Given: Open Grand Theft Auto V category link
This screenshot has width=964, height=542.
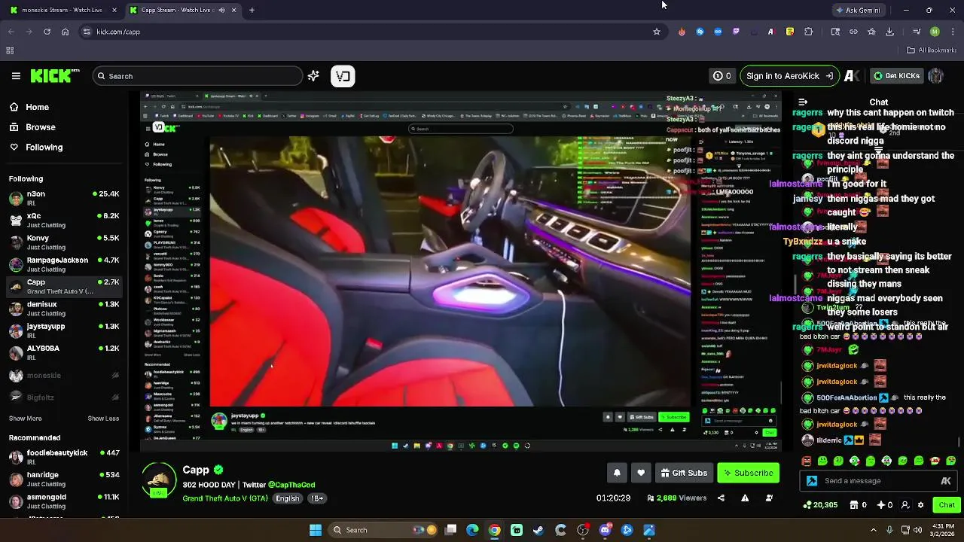Looking at the screenshot, I should (224, 498).
